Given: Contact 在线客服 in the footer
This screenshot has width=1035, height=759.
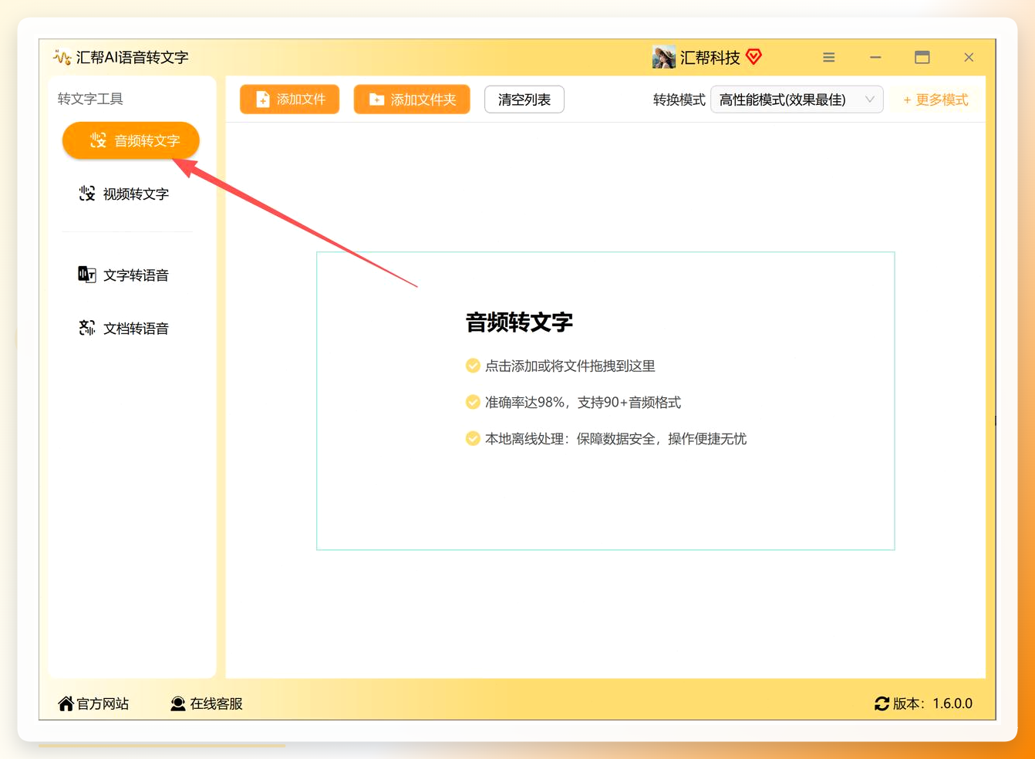Looking at the screenshot, I should [x=207, y=703].
